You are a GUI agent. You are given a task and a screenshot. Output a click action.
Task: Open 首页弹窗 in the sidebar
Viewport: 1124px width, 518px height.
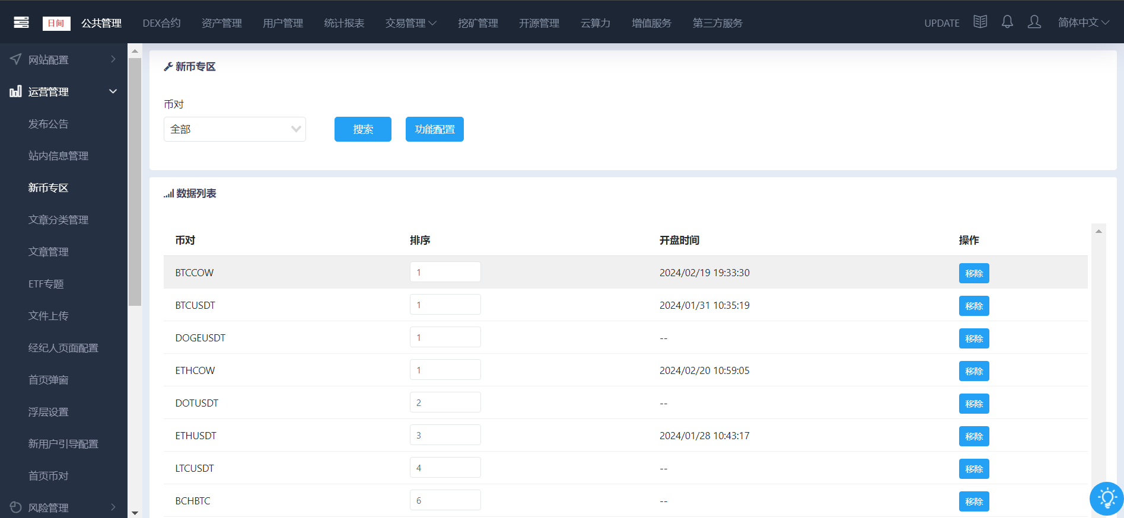click(x=49, y=380)
